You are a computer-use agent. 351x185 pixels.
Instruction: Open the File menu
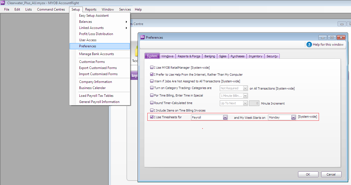click(7, 9)
